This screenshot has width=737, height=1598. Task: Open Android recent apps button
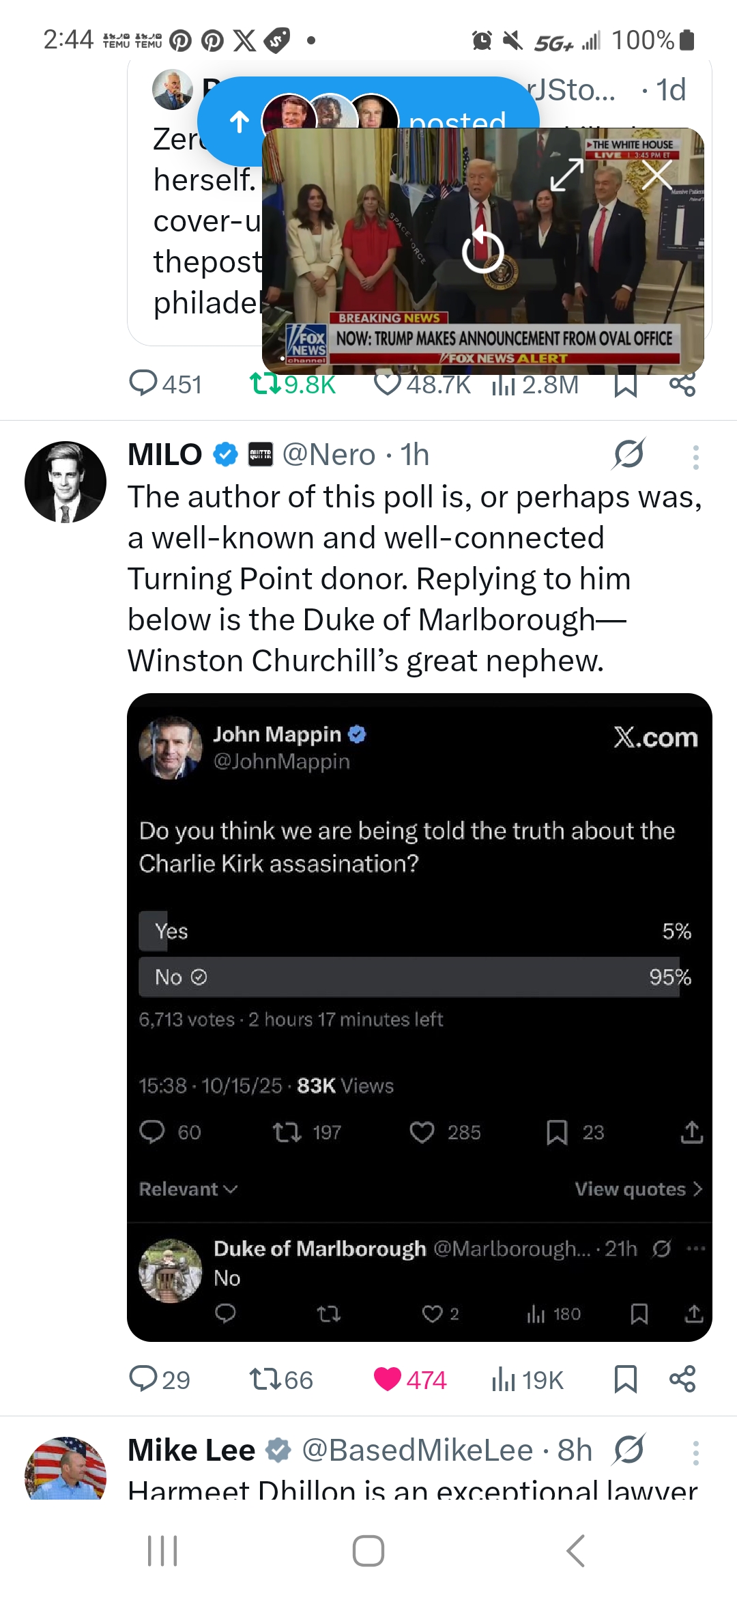click(x=162, y=1550)
